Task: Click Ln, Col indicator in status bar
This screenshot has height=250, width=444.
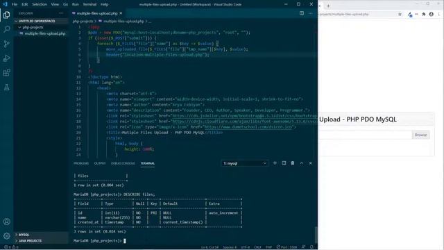Action: tap(210, 247)
